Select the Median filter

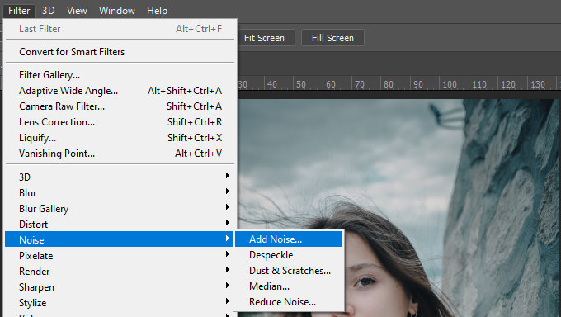[289, 286]
